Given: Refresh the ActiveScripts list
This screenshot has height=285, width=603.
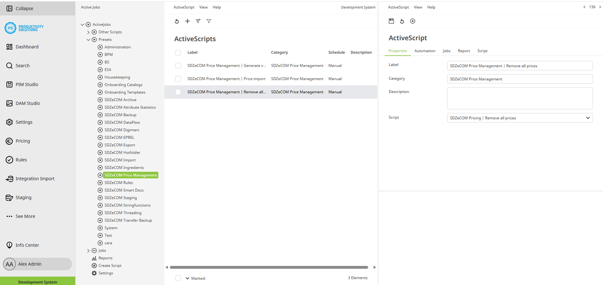Looking at the screenshot, I should pyautogui.click(x=177, y=21).
